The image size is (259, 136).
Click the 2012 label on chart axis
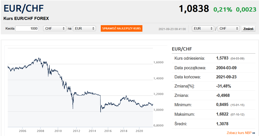(x=76, y=131)
